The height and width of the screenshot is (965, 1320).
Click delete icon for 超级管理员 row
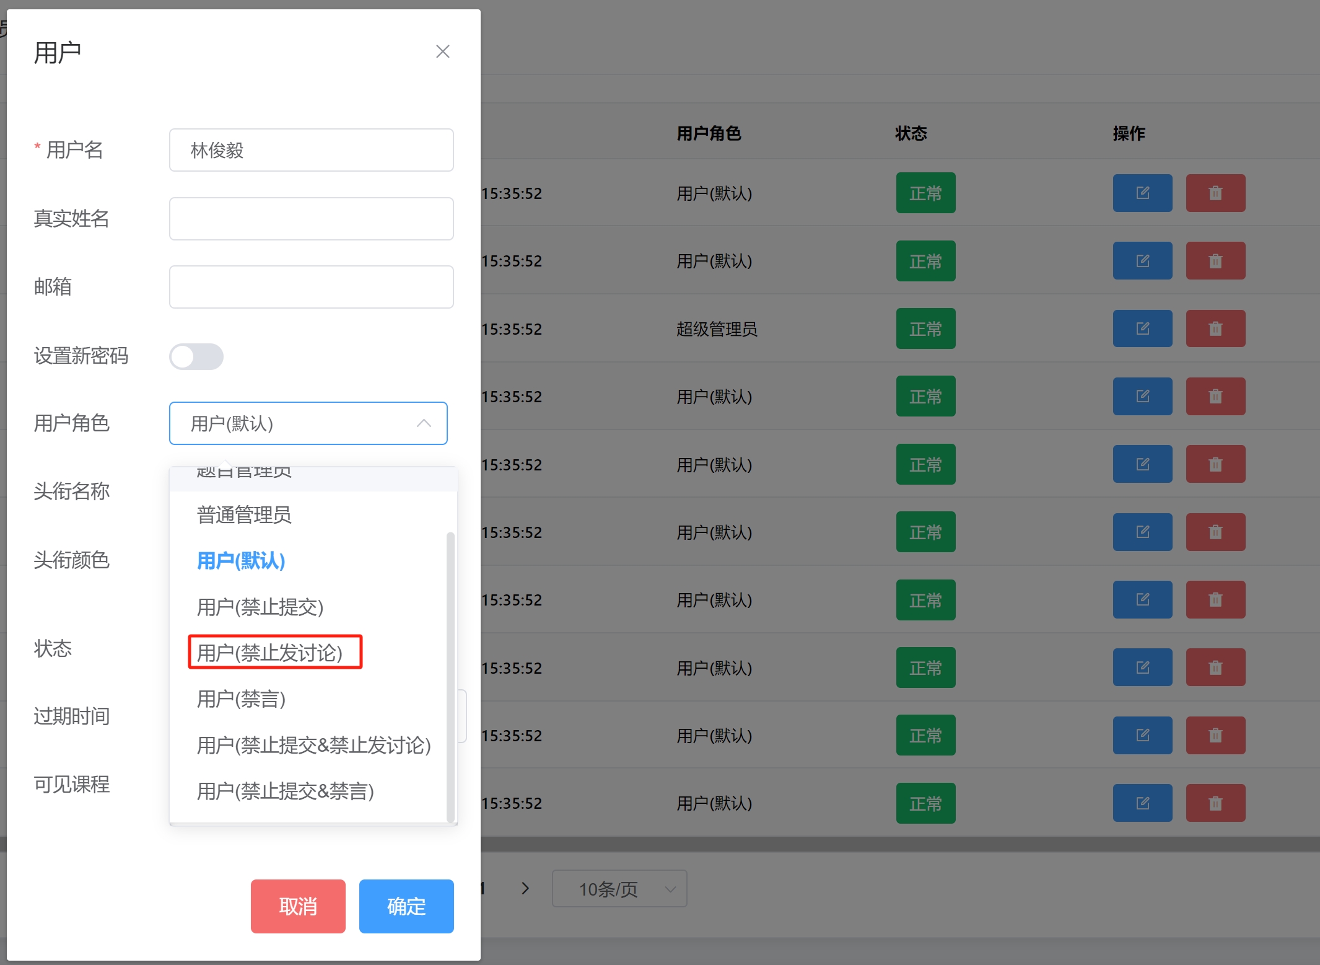tap(1215, 328)
